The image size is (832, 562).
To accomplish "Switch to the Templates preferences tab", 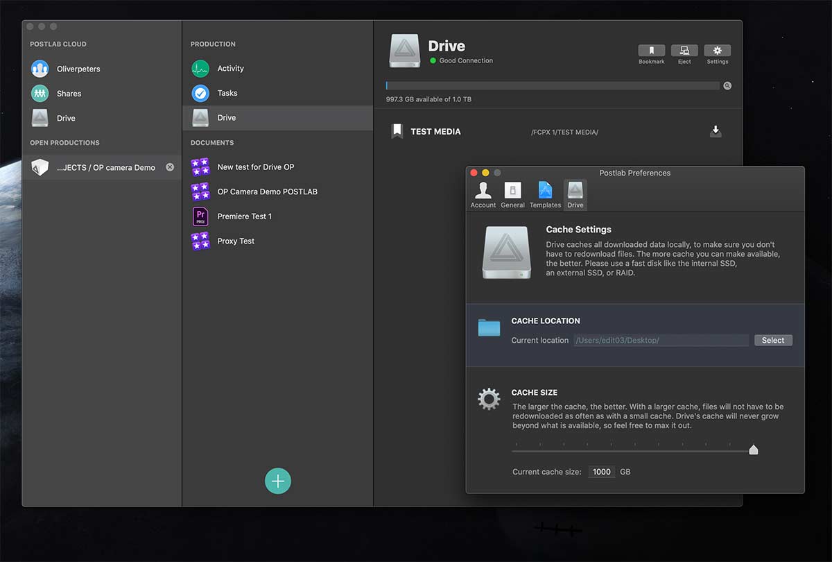I will [x=545, y=195].
